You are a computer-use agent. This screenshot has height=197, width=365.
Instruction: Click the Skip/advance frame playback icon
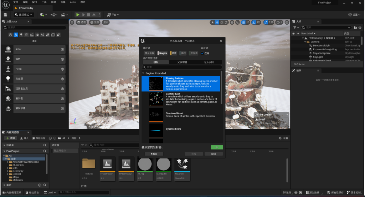pos(83,15)
